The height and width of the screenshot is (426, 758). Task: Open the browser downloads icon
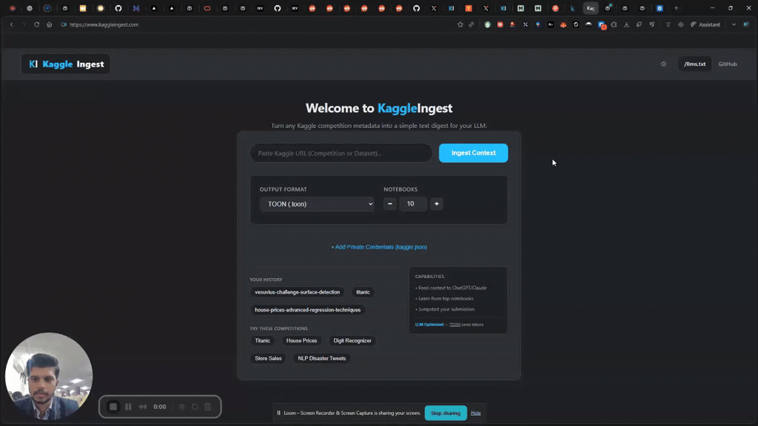(626, 24)
